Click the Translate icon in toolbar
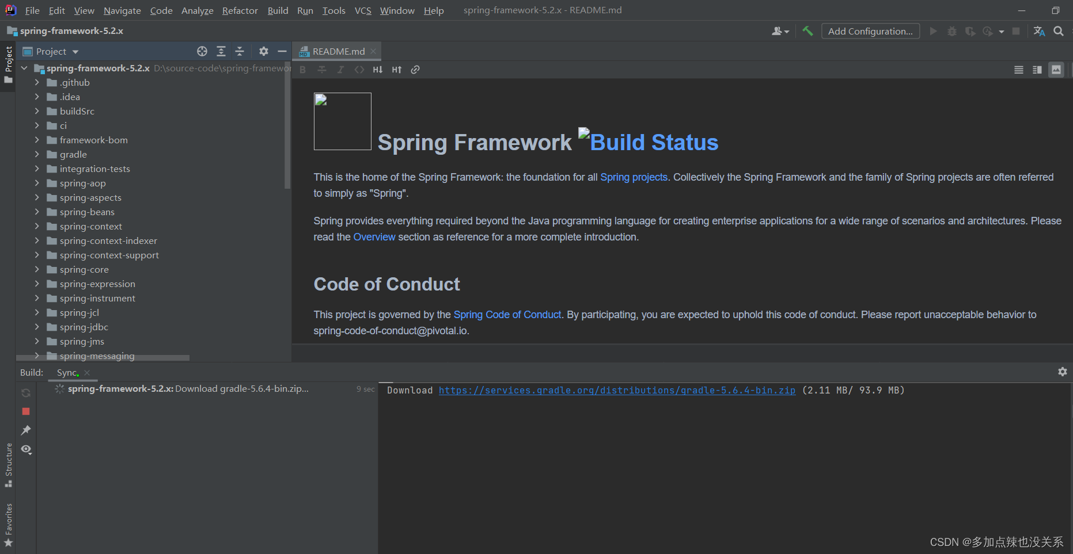Viewport: 1073px width, 554px height. click(1040, 31)
